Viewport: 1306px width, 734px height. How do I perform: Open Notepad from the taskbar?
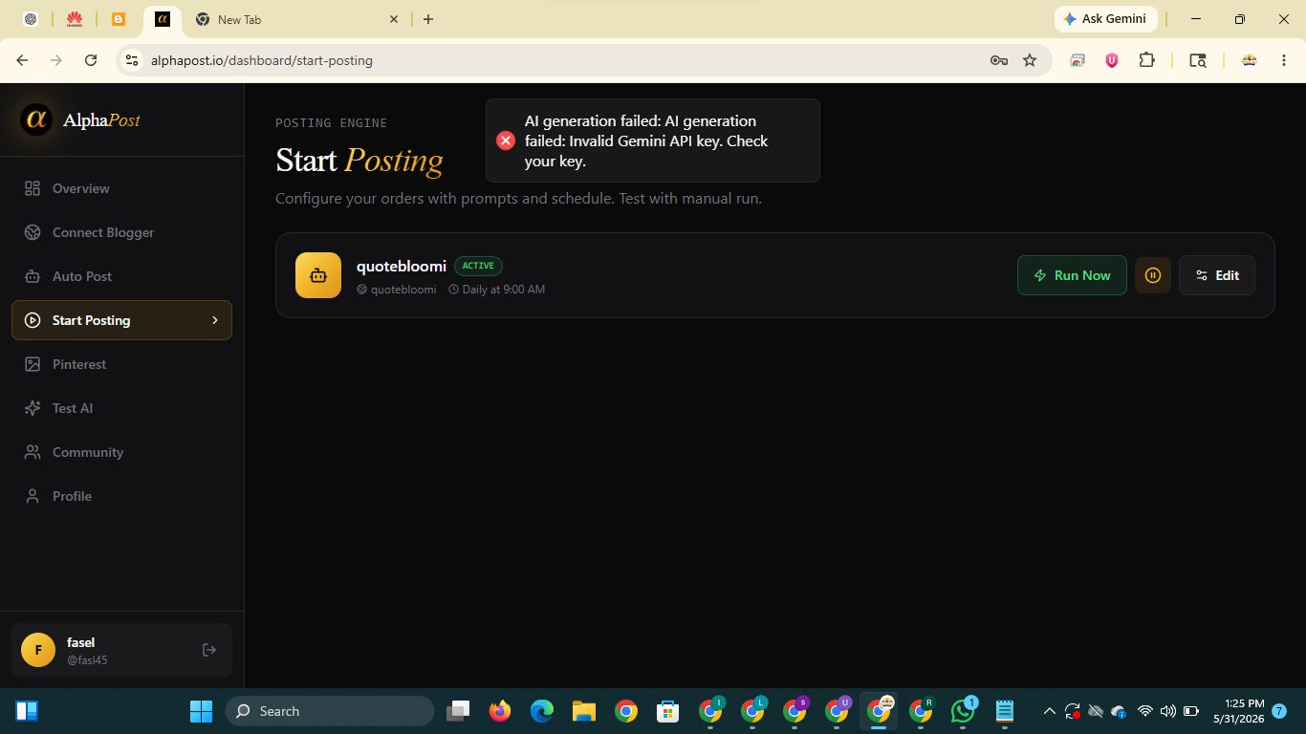[x=1005, y=711]
